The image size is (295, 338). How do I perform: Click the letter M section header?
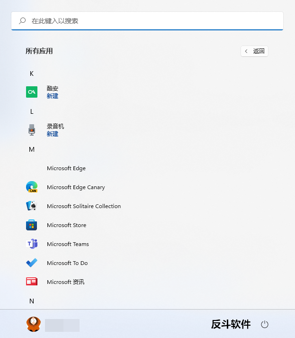click(x=32, y=149)
